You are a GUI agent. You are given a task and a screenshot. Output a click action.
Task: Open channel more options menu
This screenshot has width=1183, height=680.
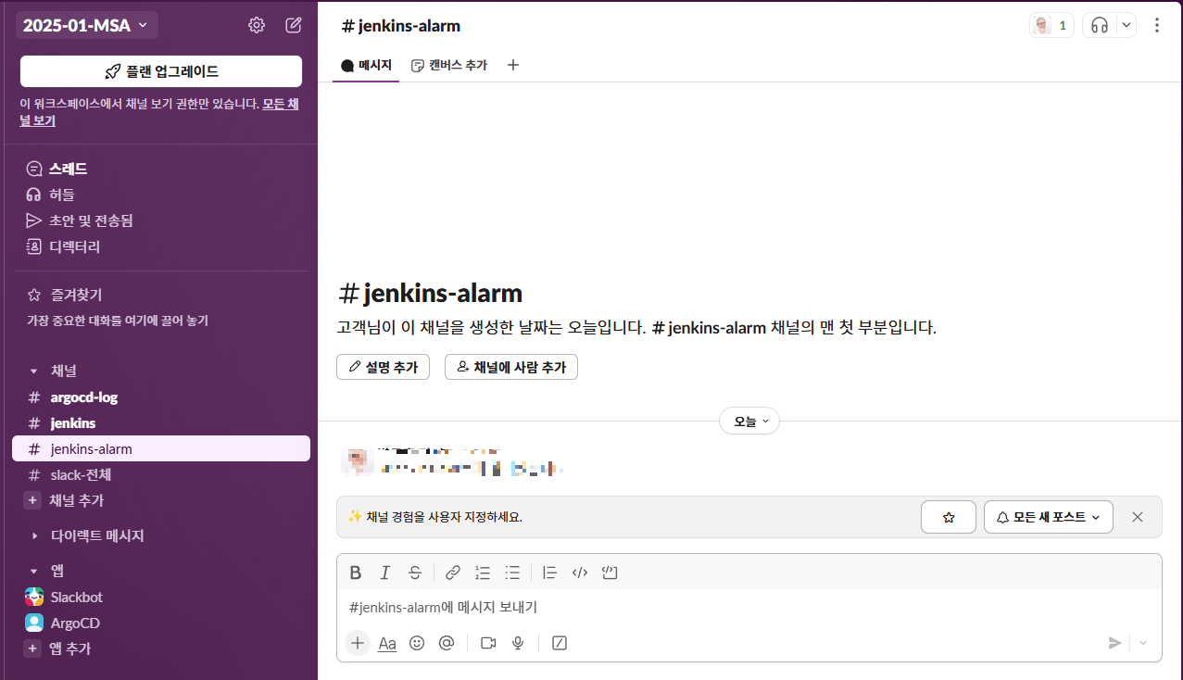[1156, 26]
